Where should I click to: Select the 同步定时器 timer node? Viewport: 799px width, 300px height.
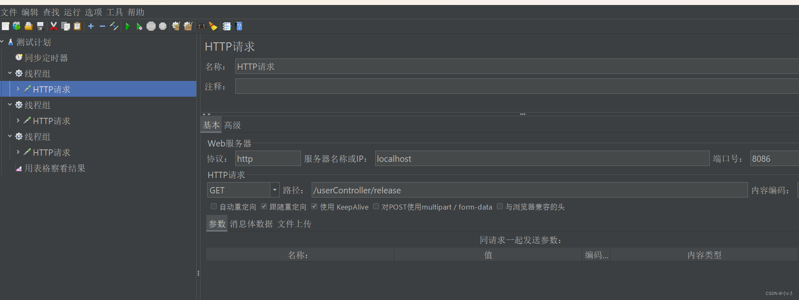pyautogui.click(x=46, y=58)
